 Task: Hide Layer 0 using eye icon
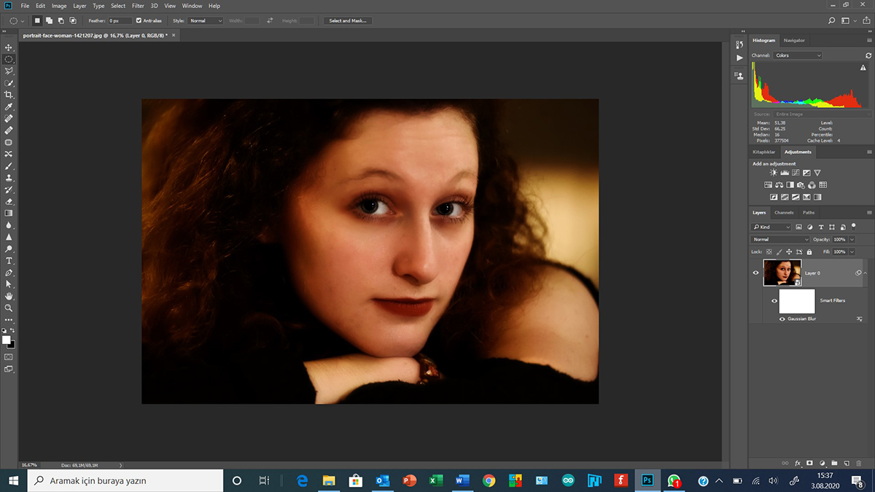point(755,273)
